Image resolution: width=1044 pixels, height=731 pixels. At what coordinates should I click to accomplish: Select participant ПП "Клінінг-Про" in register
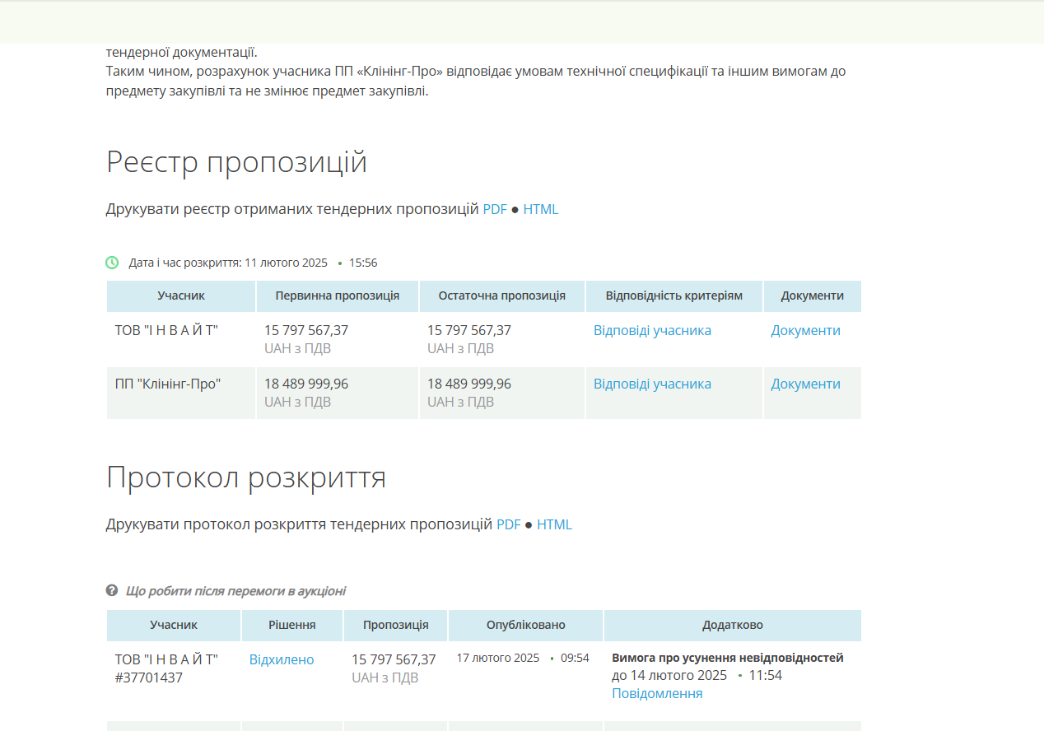click(x=168, y=384)
